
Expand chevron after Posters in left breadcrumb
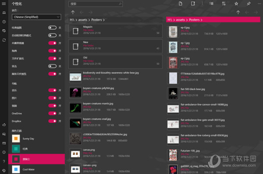pyautogui.click(x=103, y=20)
